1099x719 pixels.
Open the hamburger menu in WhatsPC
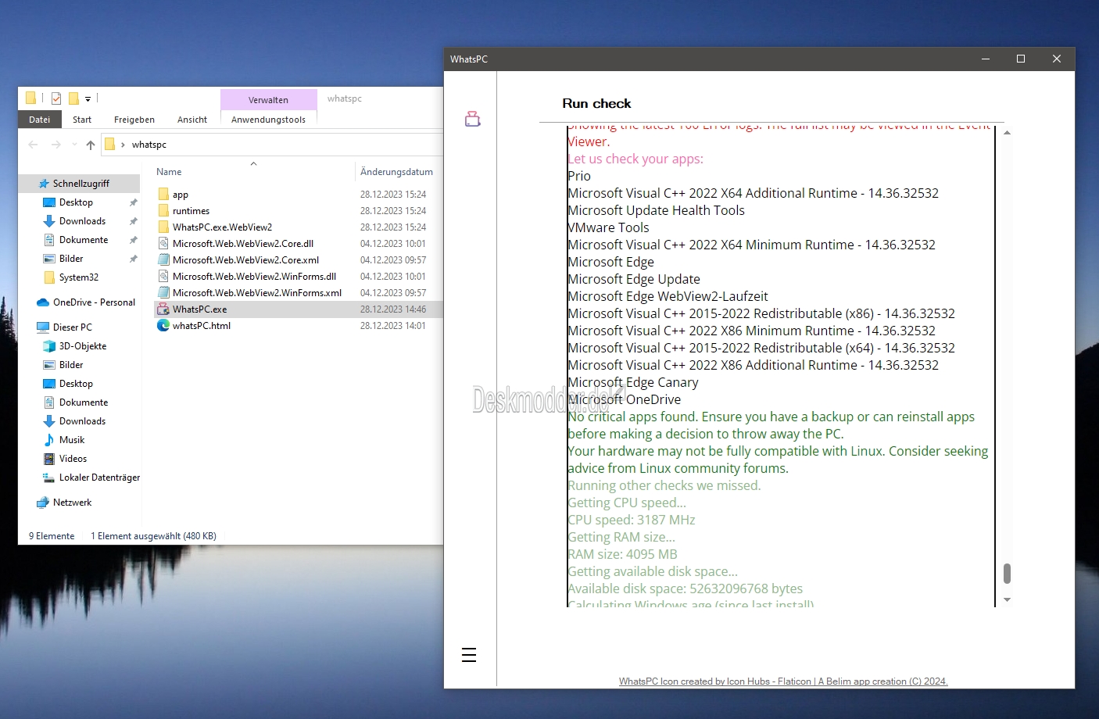pos(469,655)
